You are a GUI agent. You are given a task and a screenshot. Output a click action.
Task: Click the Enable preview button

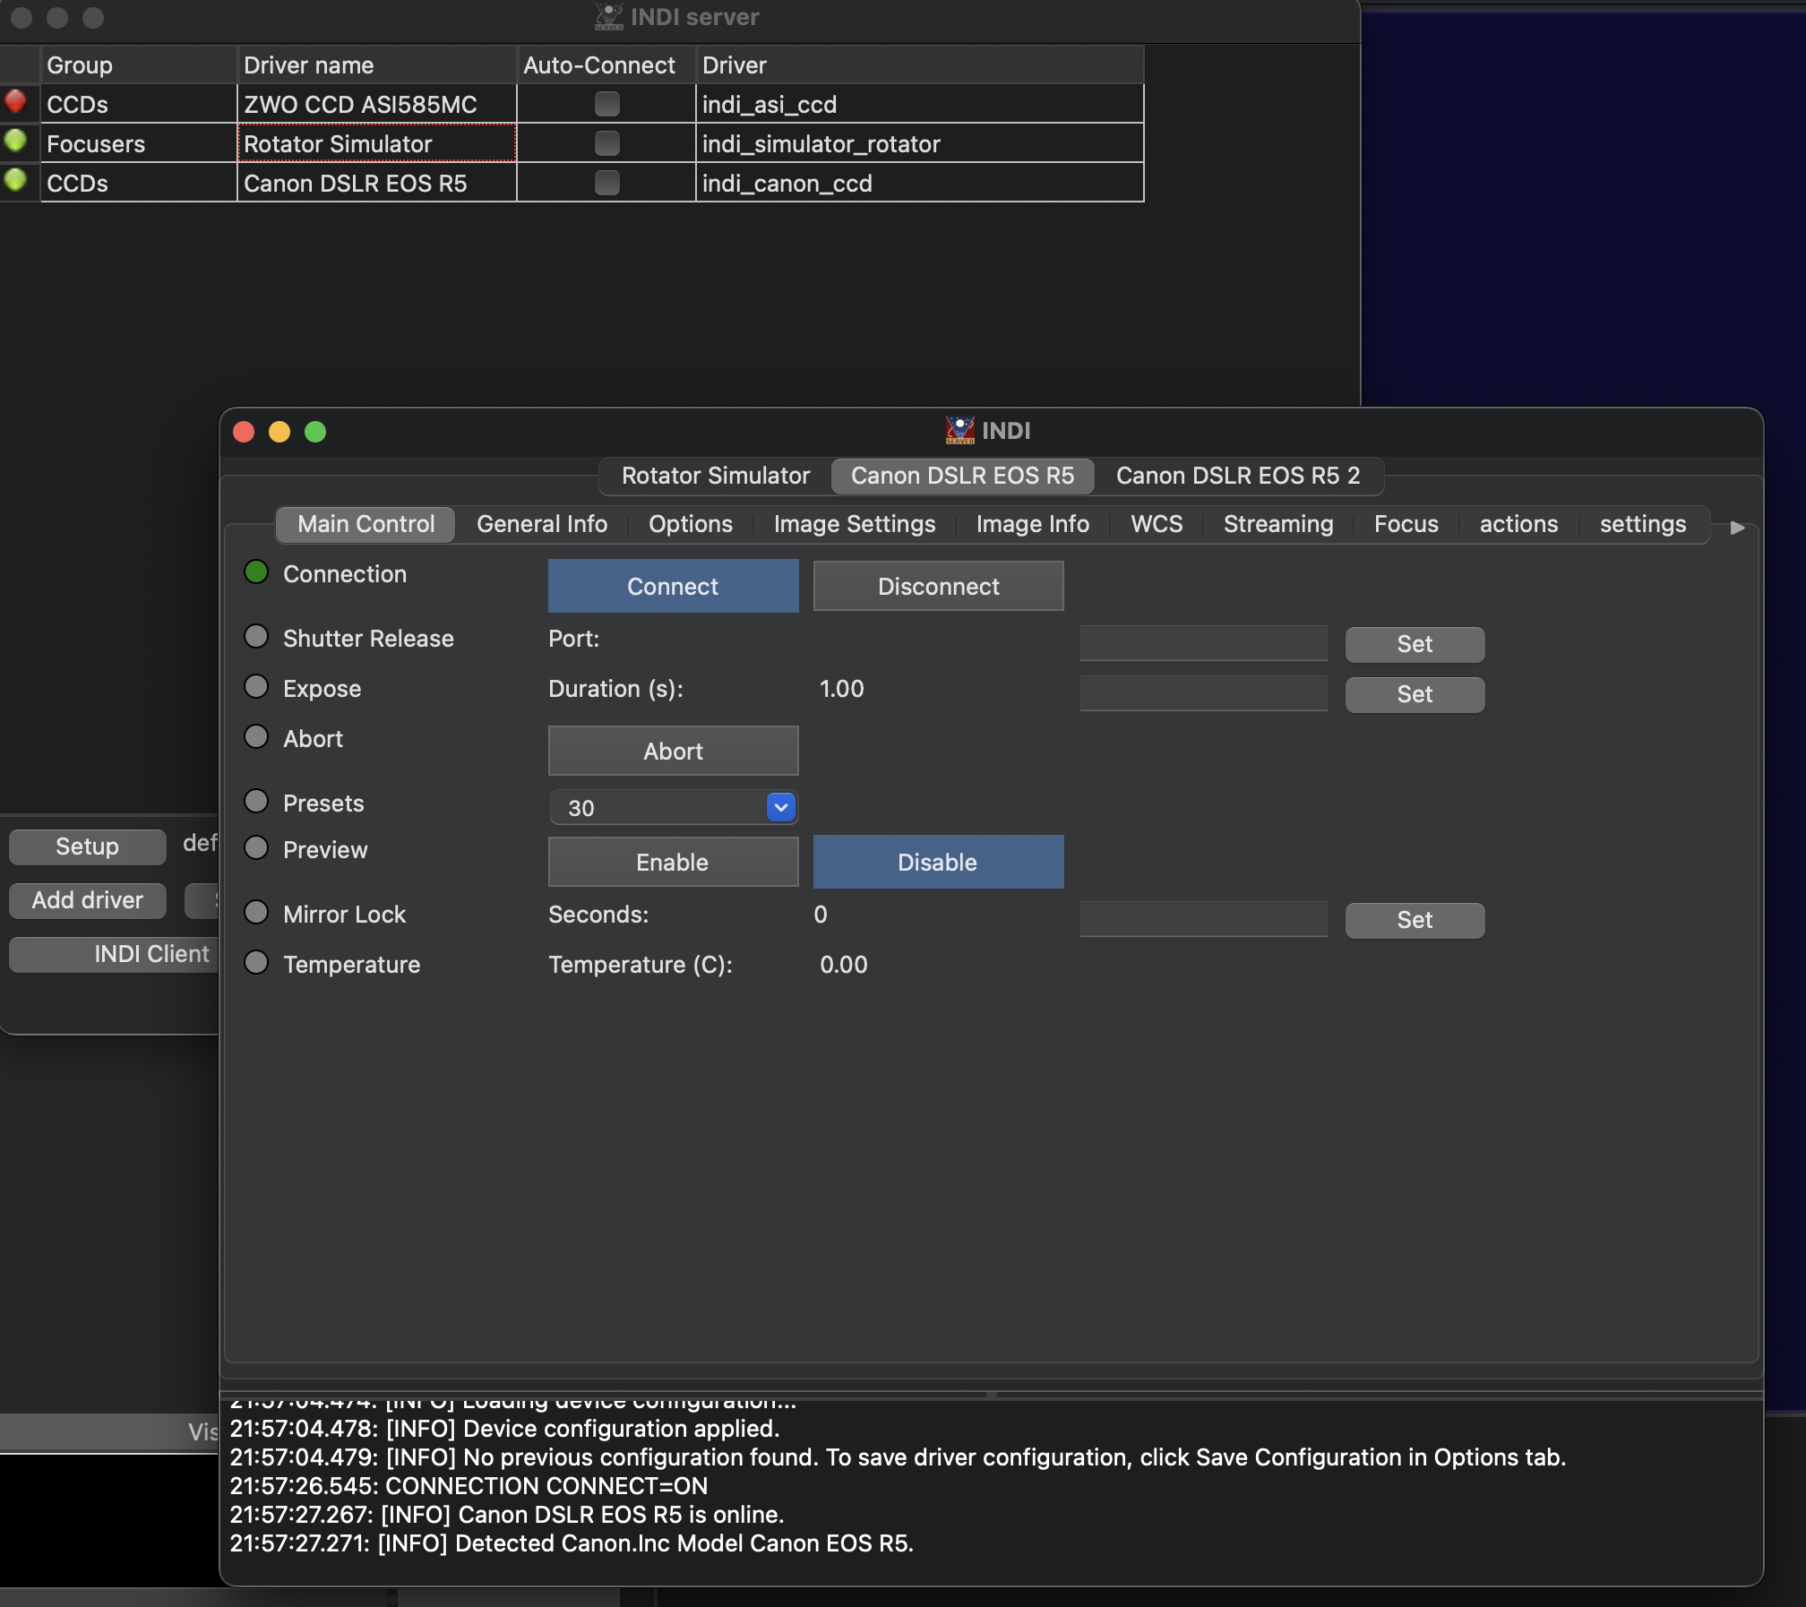tap(672, 863)
